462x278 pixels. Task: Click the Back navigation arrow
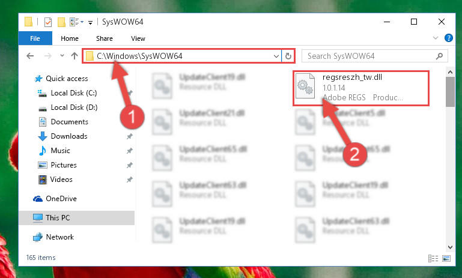pyautogui.click(x=30, y=56)
